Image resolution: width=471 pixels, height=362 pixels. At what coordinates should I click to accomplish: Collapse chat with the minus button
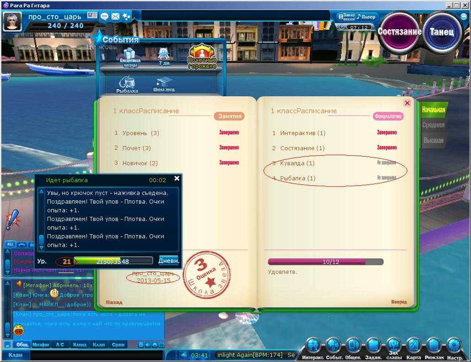[7, 345]
